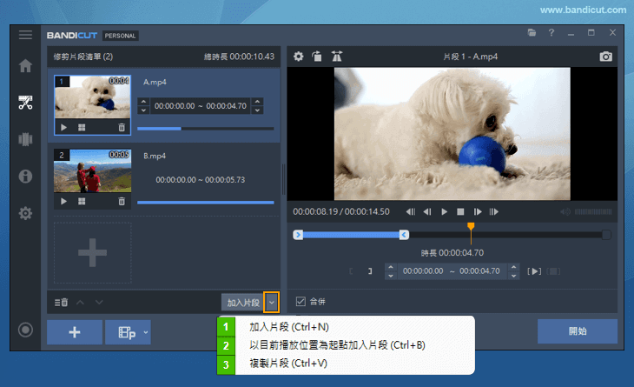Take a snapshot with the camera icon
This screenshot has width=634, height=387.
coord(605,57)
